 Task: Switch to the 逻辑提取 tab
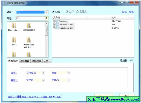click(36, 61)
